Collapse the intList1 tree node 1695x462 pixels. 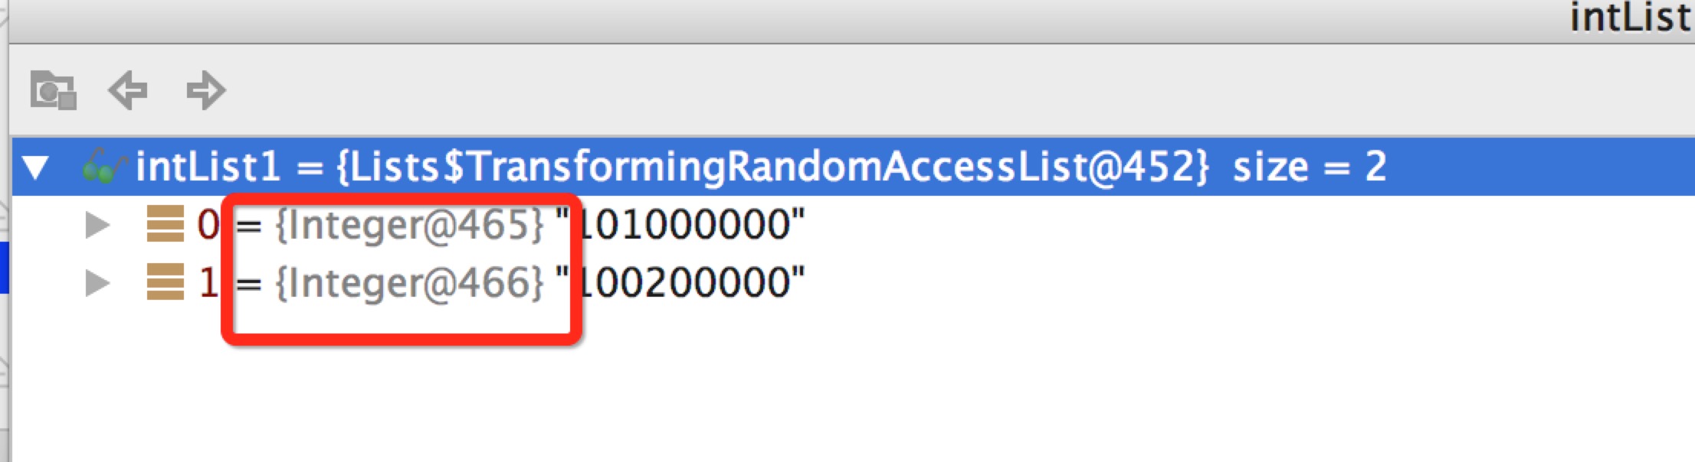pyautogui.click(x=36, y=168)
